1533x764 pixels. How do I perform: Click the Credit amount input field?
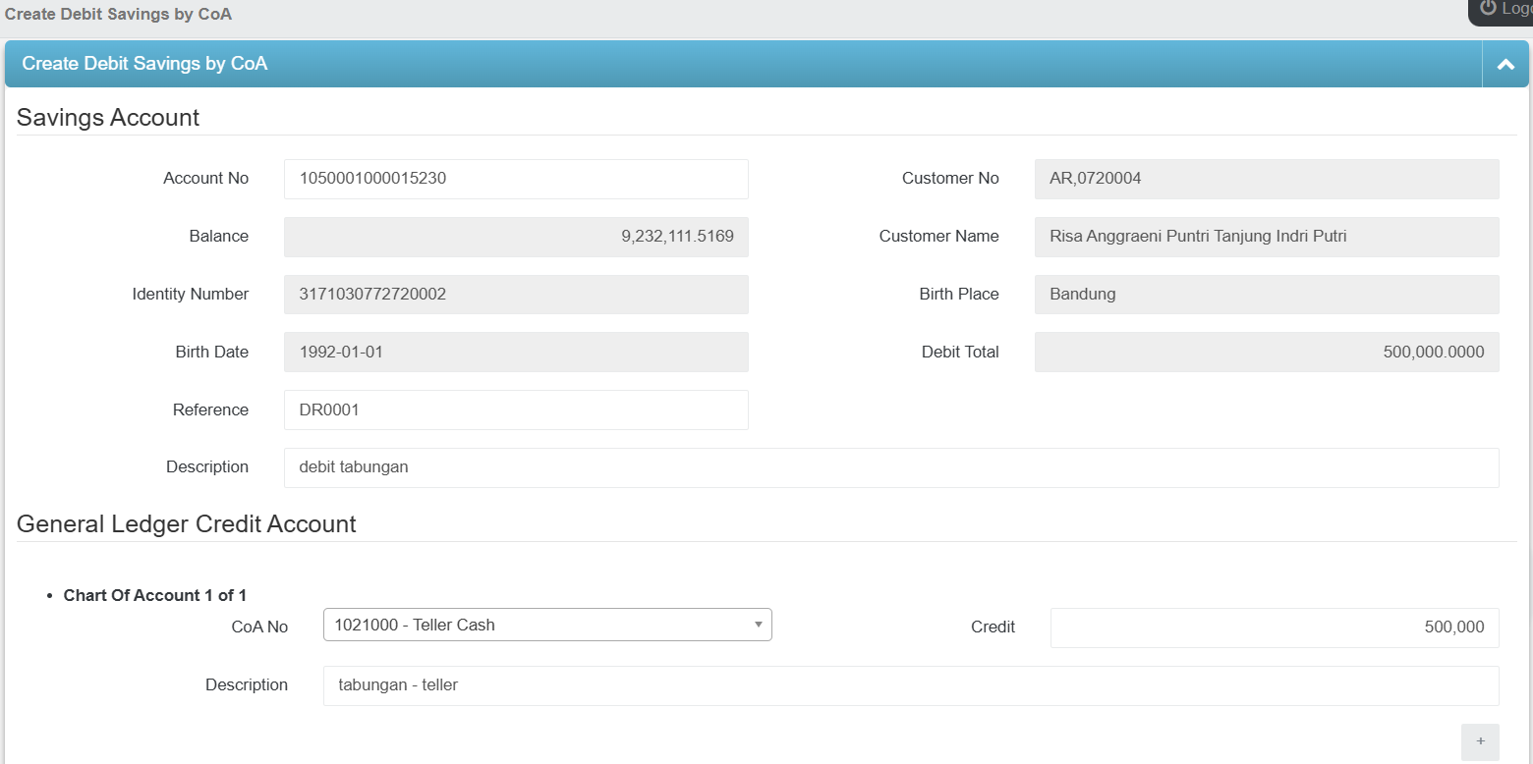click(1274, 628)
